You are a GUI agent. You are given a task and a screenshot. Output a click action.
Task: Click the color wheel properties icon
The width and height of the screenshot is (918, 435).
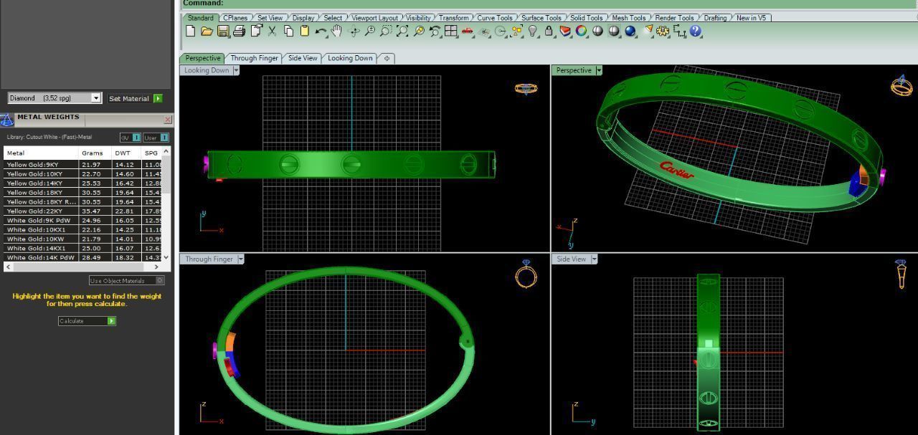[x=581, y=31]
